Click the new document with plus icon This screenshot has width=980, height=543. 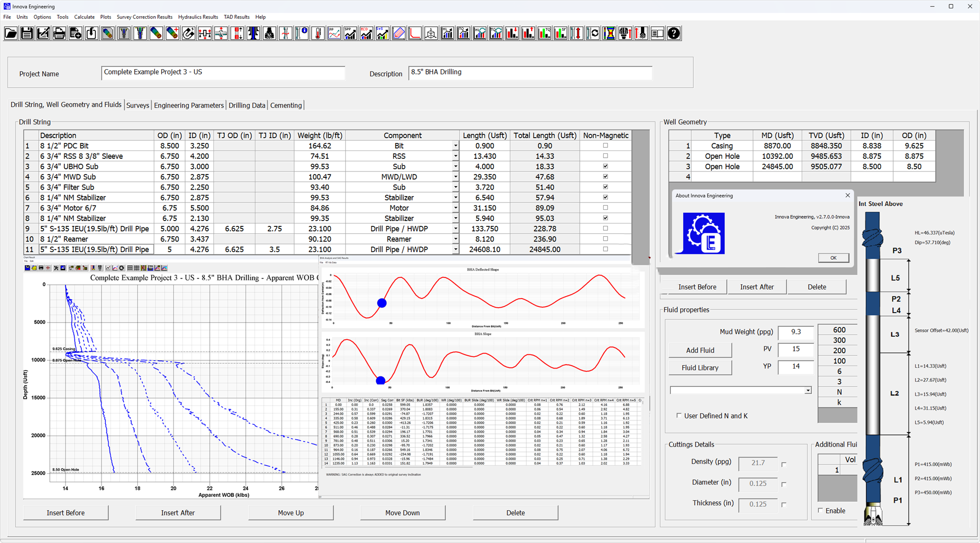tap(75, 33)
